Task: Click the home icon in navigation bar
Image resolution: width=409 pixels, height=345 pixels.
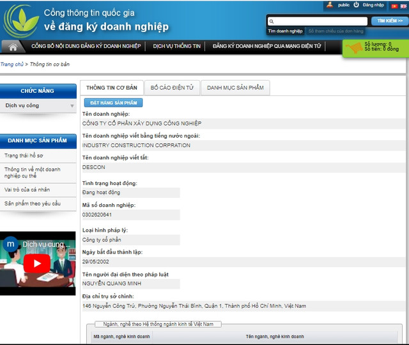Action: point(13,46)
